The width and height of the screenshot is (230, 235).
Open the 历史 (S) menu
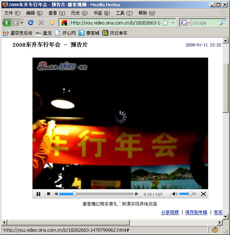79,13
